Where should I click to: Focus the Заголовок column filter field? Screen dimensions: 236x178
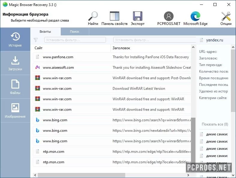coord(154,40)
